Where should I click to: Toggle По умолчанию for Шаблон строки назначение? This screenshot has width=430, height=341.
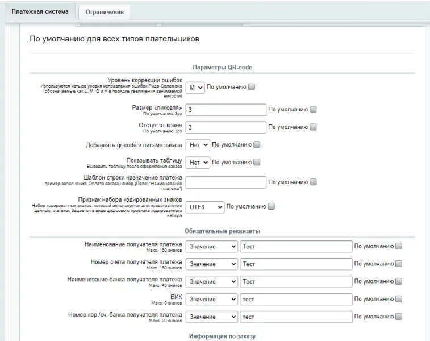click(x=313, y=182)
